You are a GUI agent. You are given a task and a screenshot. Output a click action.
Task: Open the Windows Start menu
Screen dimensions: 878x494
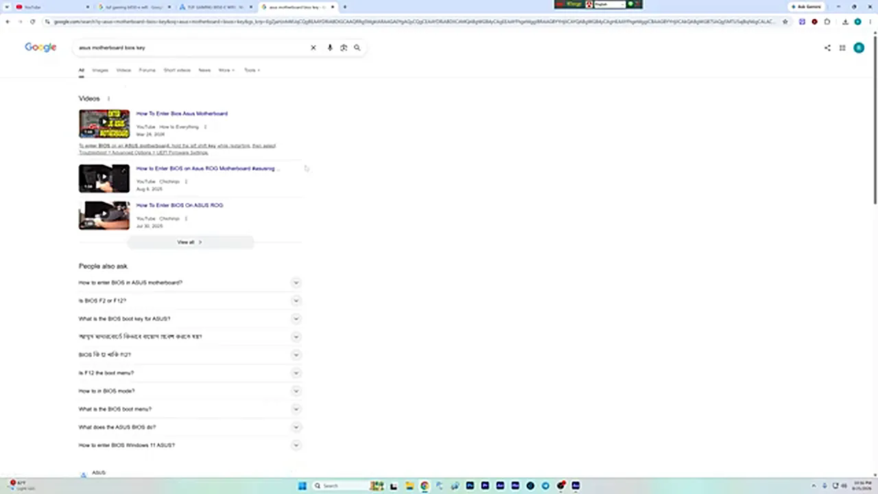tap(302, 486)
